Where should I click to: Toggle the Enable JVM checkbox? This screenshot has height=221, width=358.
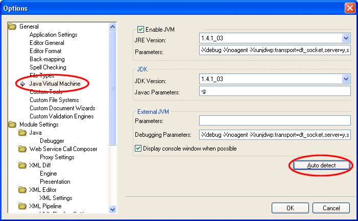140,30
